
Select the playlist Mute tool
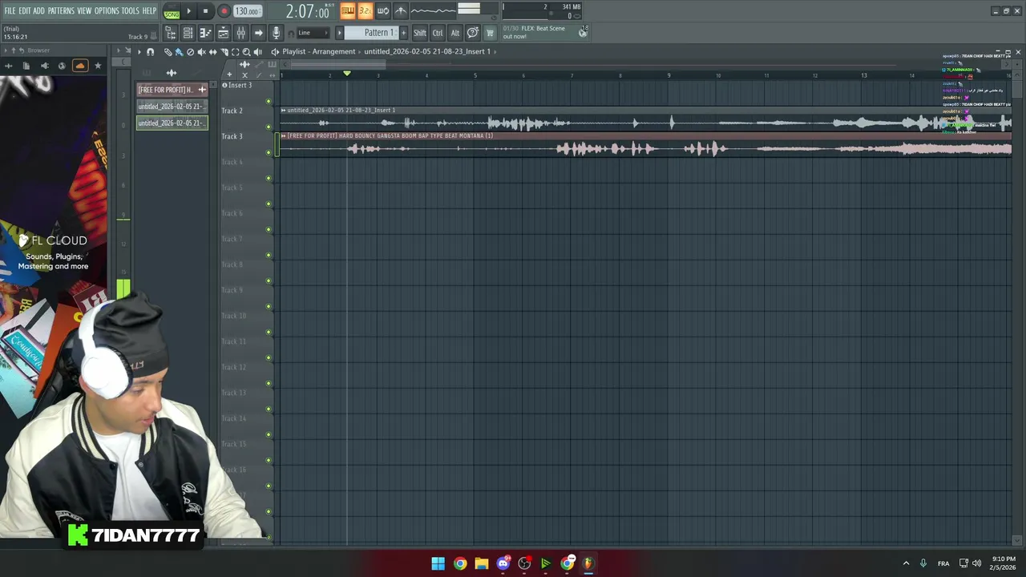click(x=201, y=51)
